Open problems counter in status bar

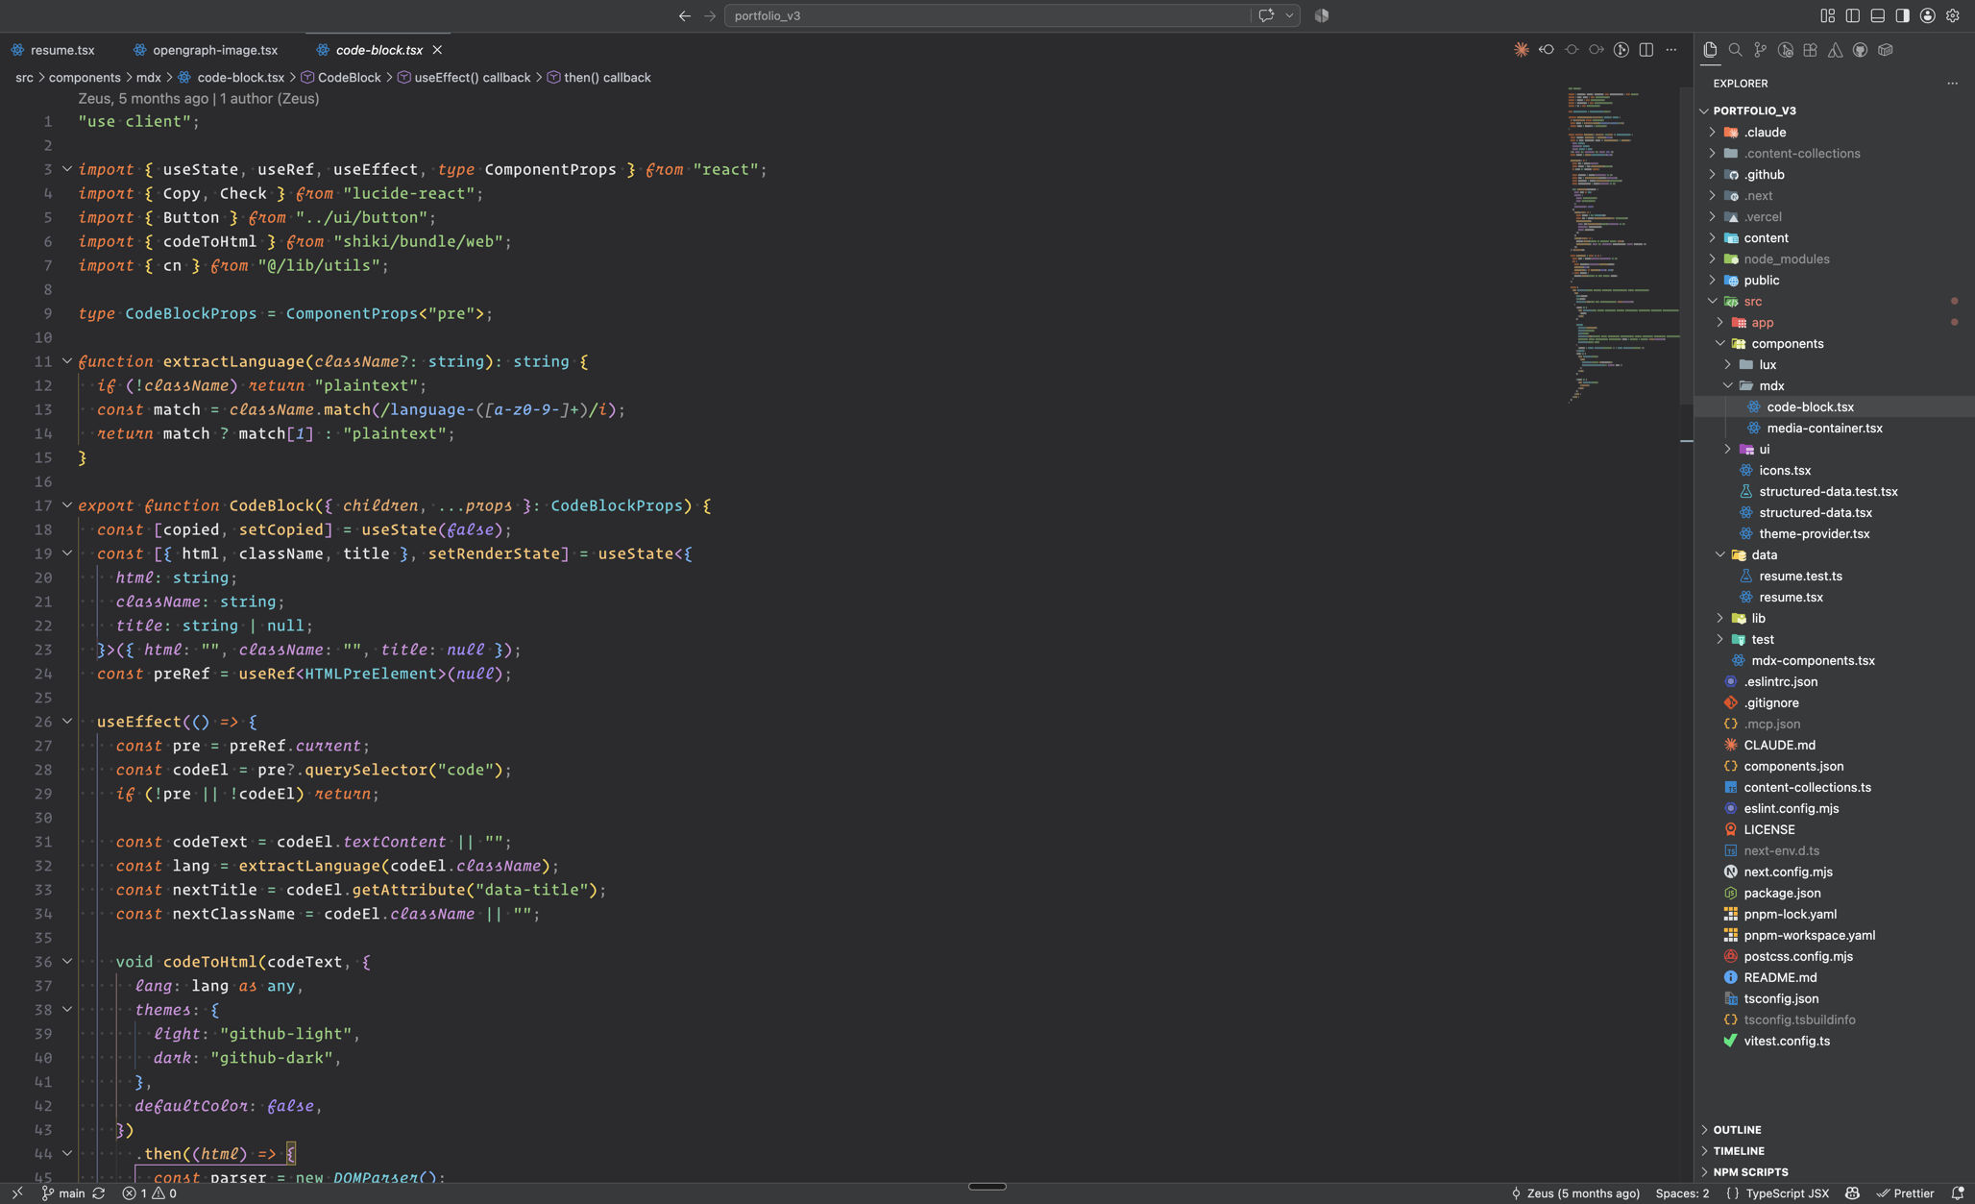click(x=149, y=1193)
